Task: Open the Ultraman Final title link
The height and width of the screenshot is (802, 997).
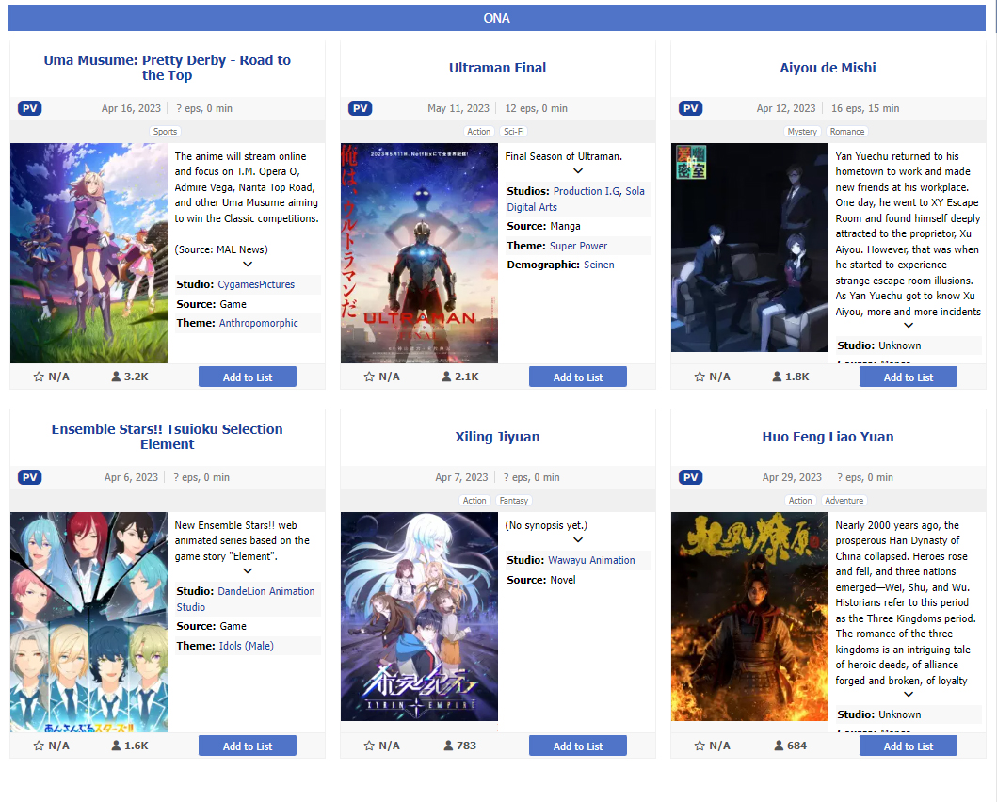Action: [x=497, y=68]
